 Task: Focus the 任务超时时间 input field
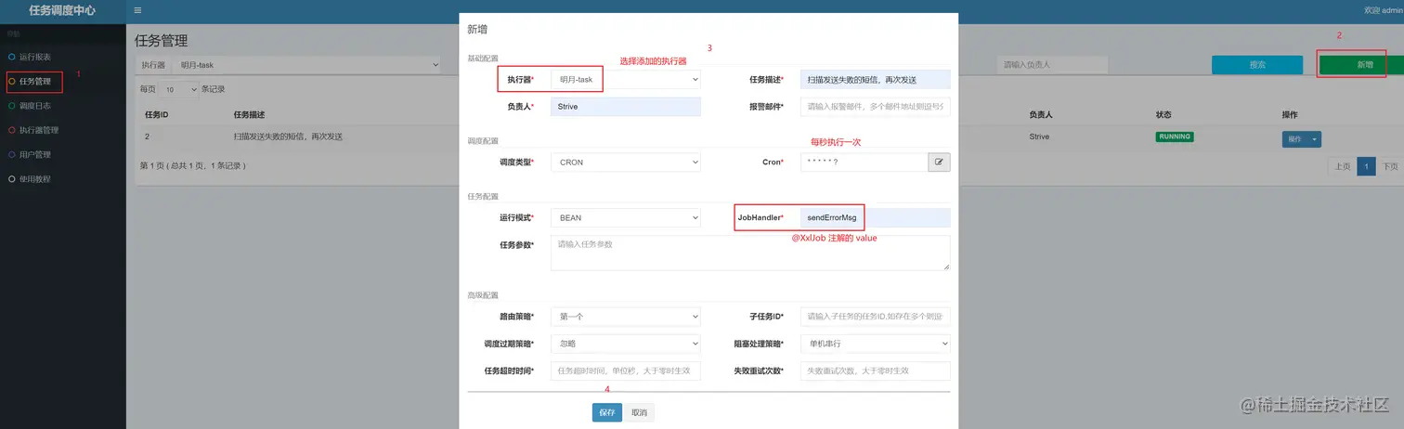coord(625,370)
